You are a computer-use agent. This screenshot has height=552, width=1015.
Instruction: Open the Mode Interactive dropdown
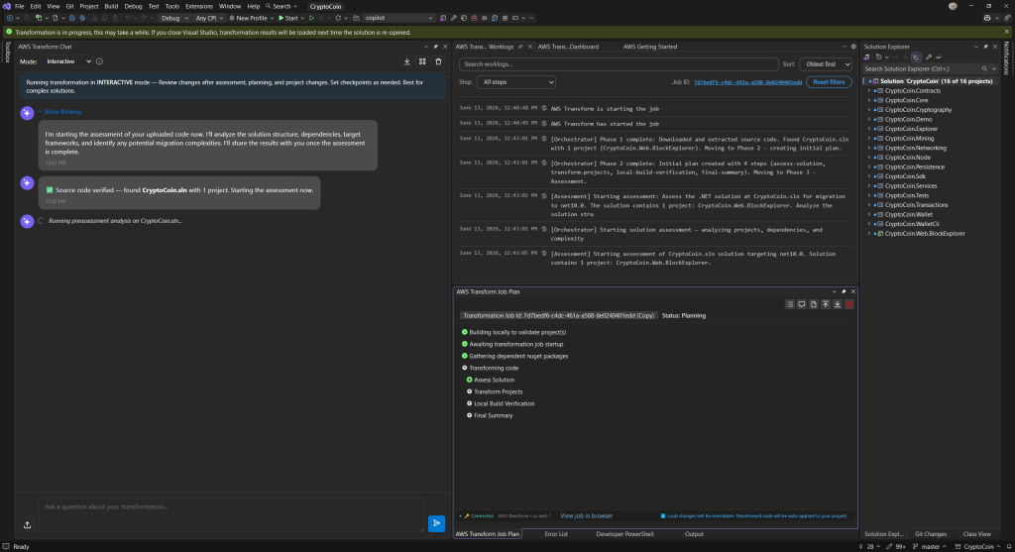click(67, 61)
